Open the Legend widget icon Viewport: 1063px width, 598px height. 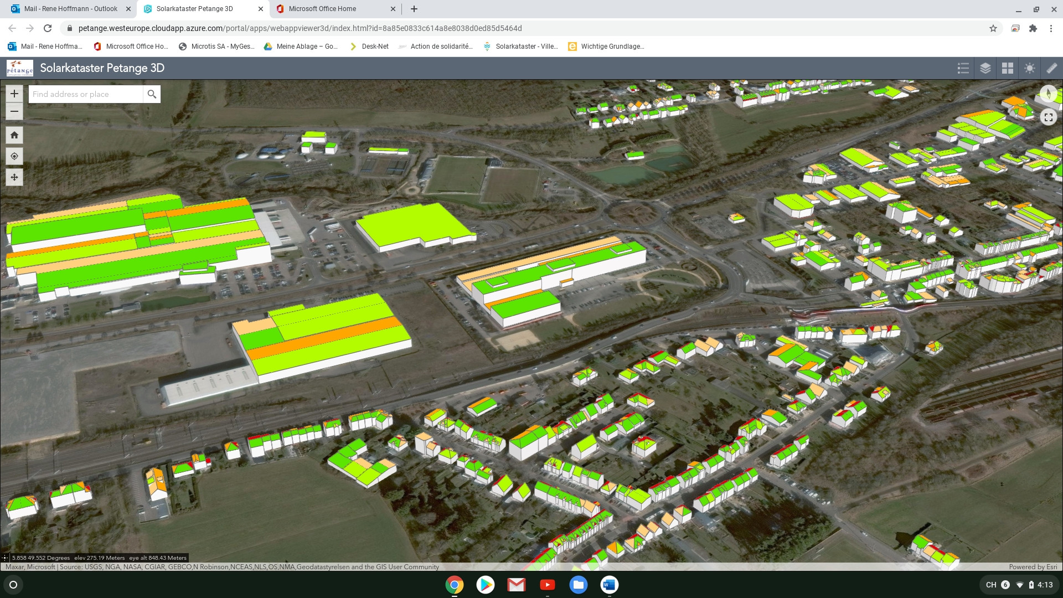tap(963, 68)
